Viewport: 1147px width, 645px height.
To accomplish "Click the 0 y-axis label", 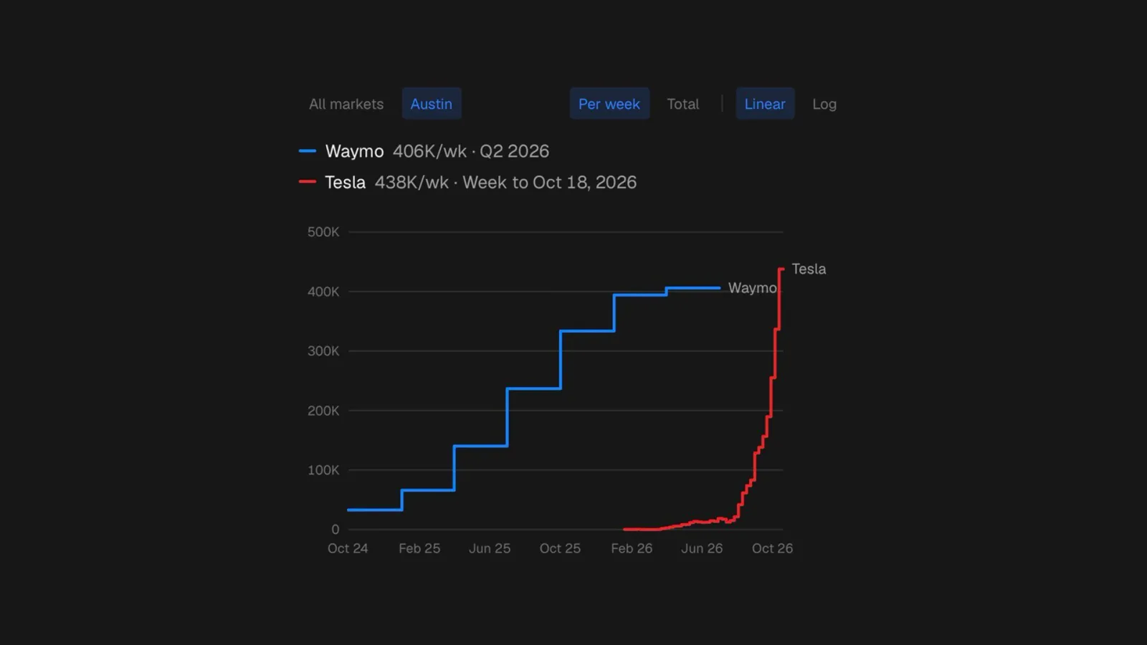I will click(x=335, y=530).
